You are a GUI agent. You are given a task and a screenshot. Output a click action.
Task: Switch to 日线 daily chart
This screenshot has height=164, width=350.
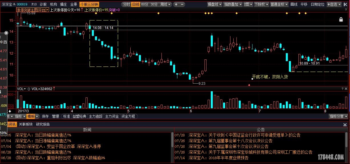(135, 5)
